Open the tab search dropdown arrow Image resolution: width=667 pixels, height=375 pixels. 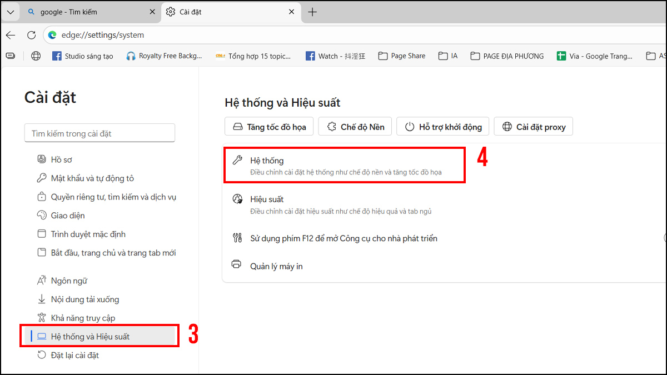pos(10,11)
